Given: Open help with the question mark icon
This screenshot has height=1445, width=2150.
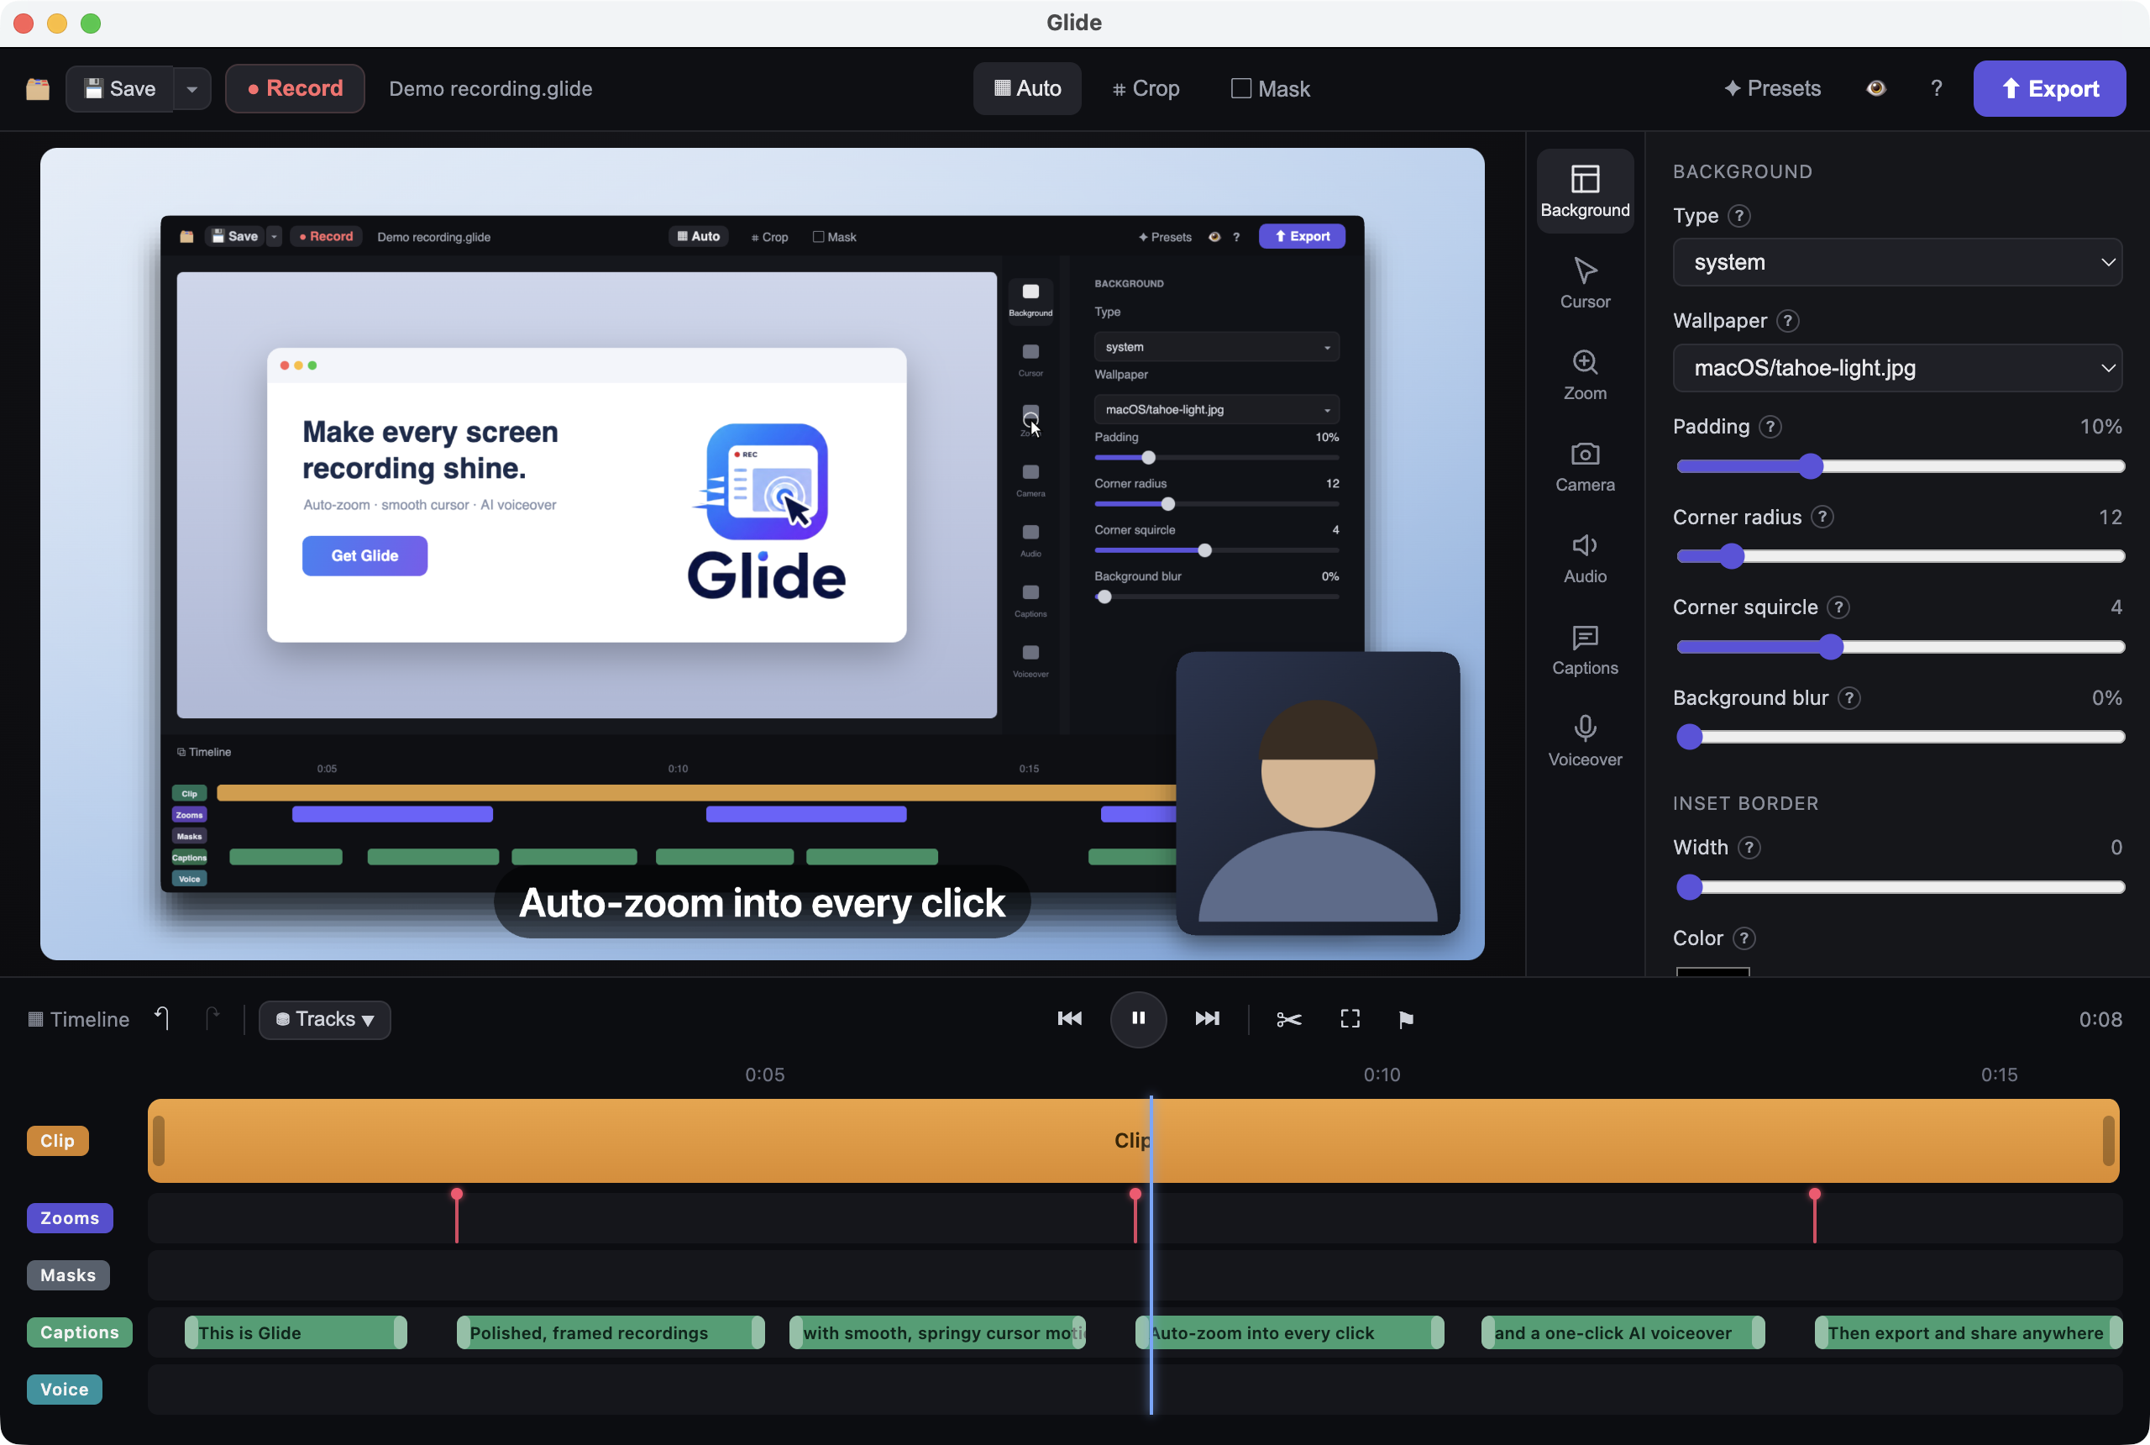Looking at the screenshot, I should click(x=1937, y=88).
